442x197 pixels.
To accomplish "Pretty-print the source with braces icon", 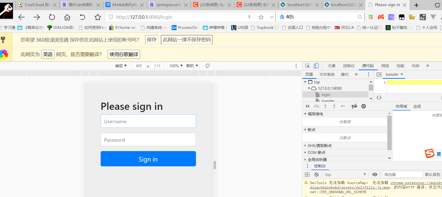I will pyautogui.click(x=379, y=98).
